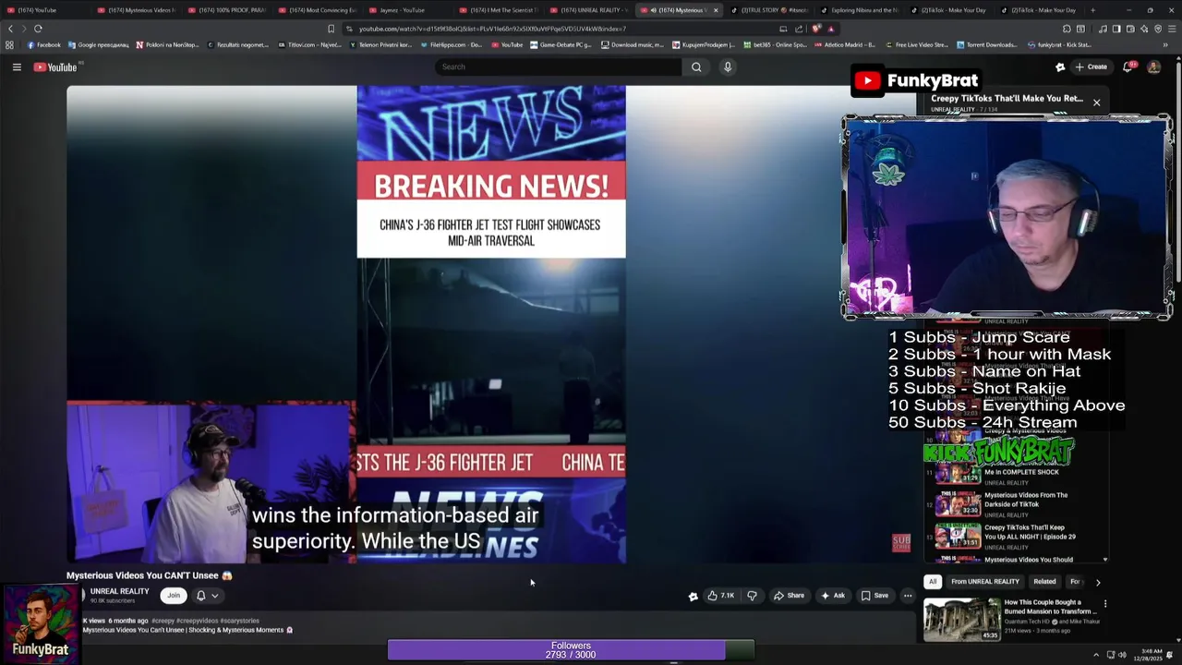Image resolution: width=1182 pixels, height=665 pixels.
Task: Switch to the 100% PROOF browser tab
Action: point(226,10)
